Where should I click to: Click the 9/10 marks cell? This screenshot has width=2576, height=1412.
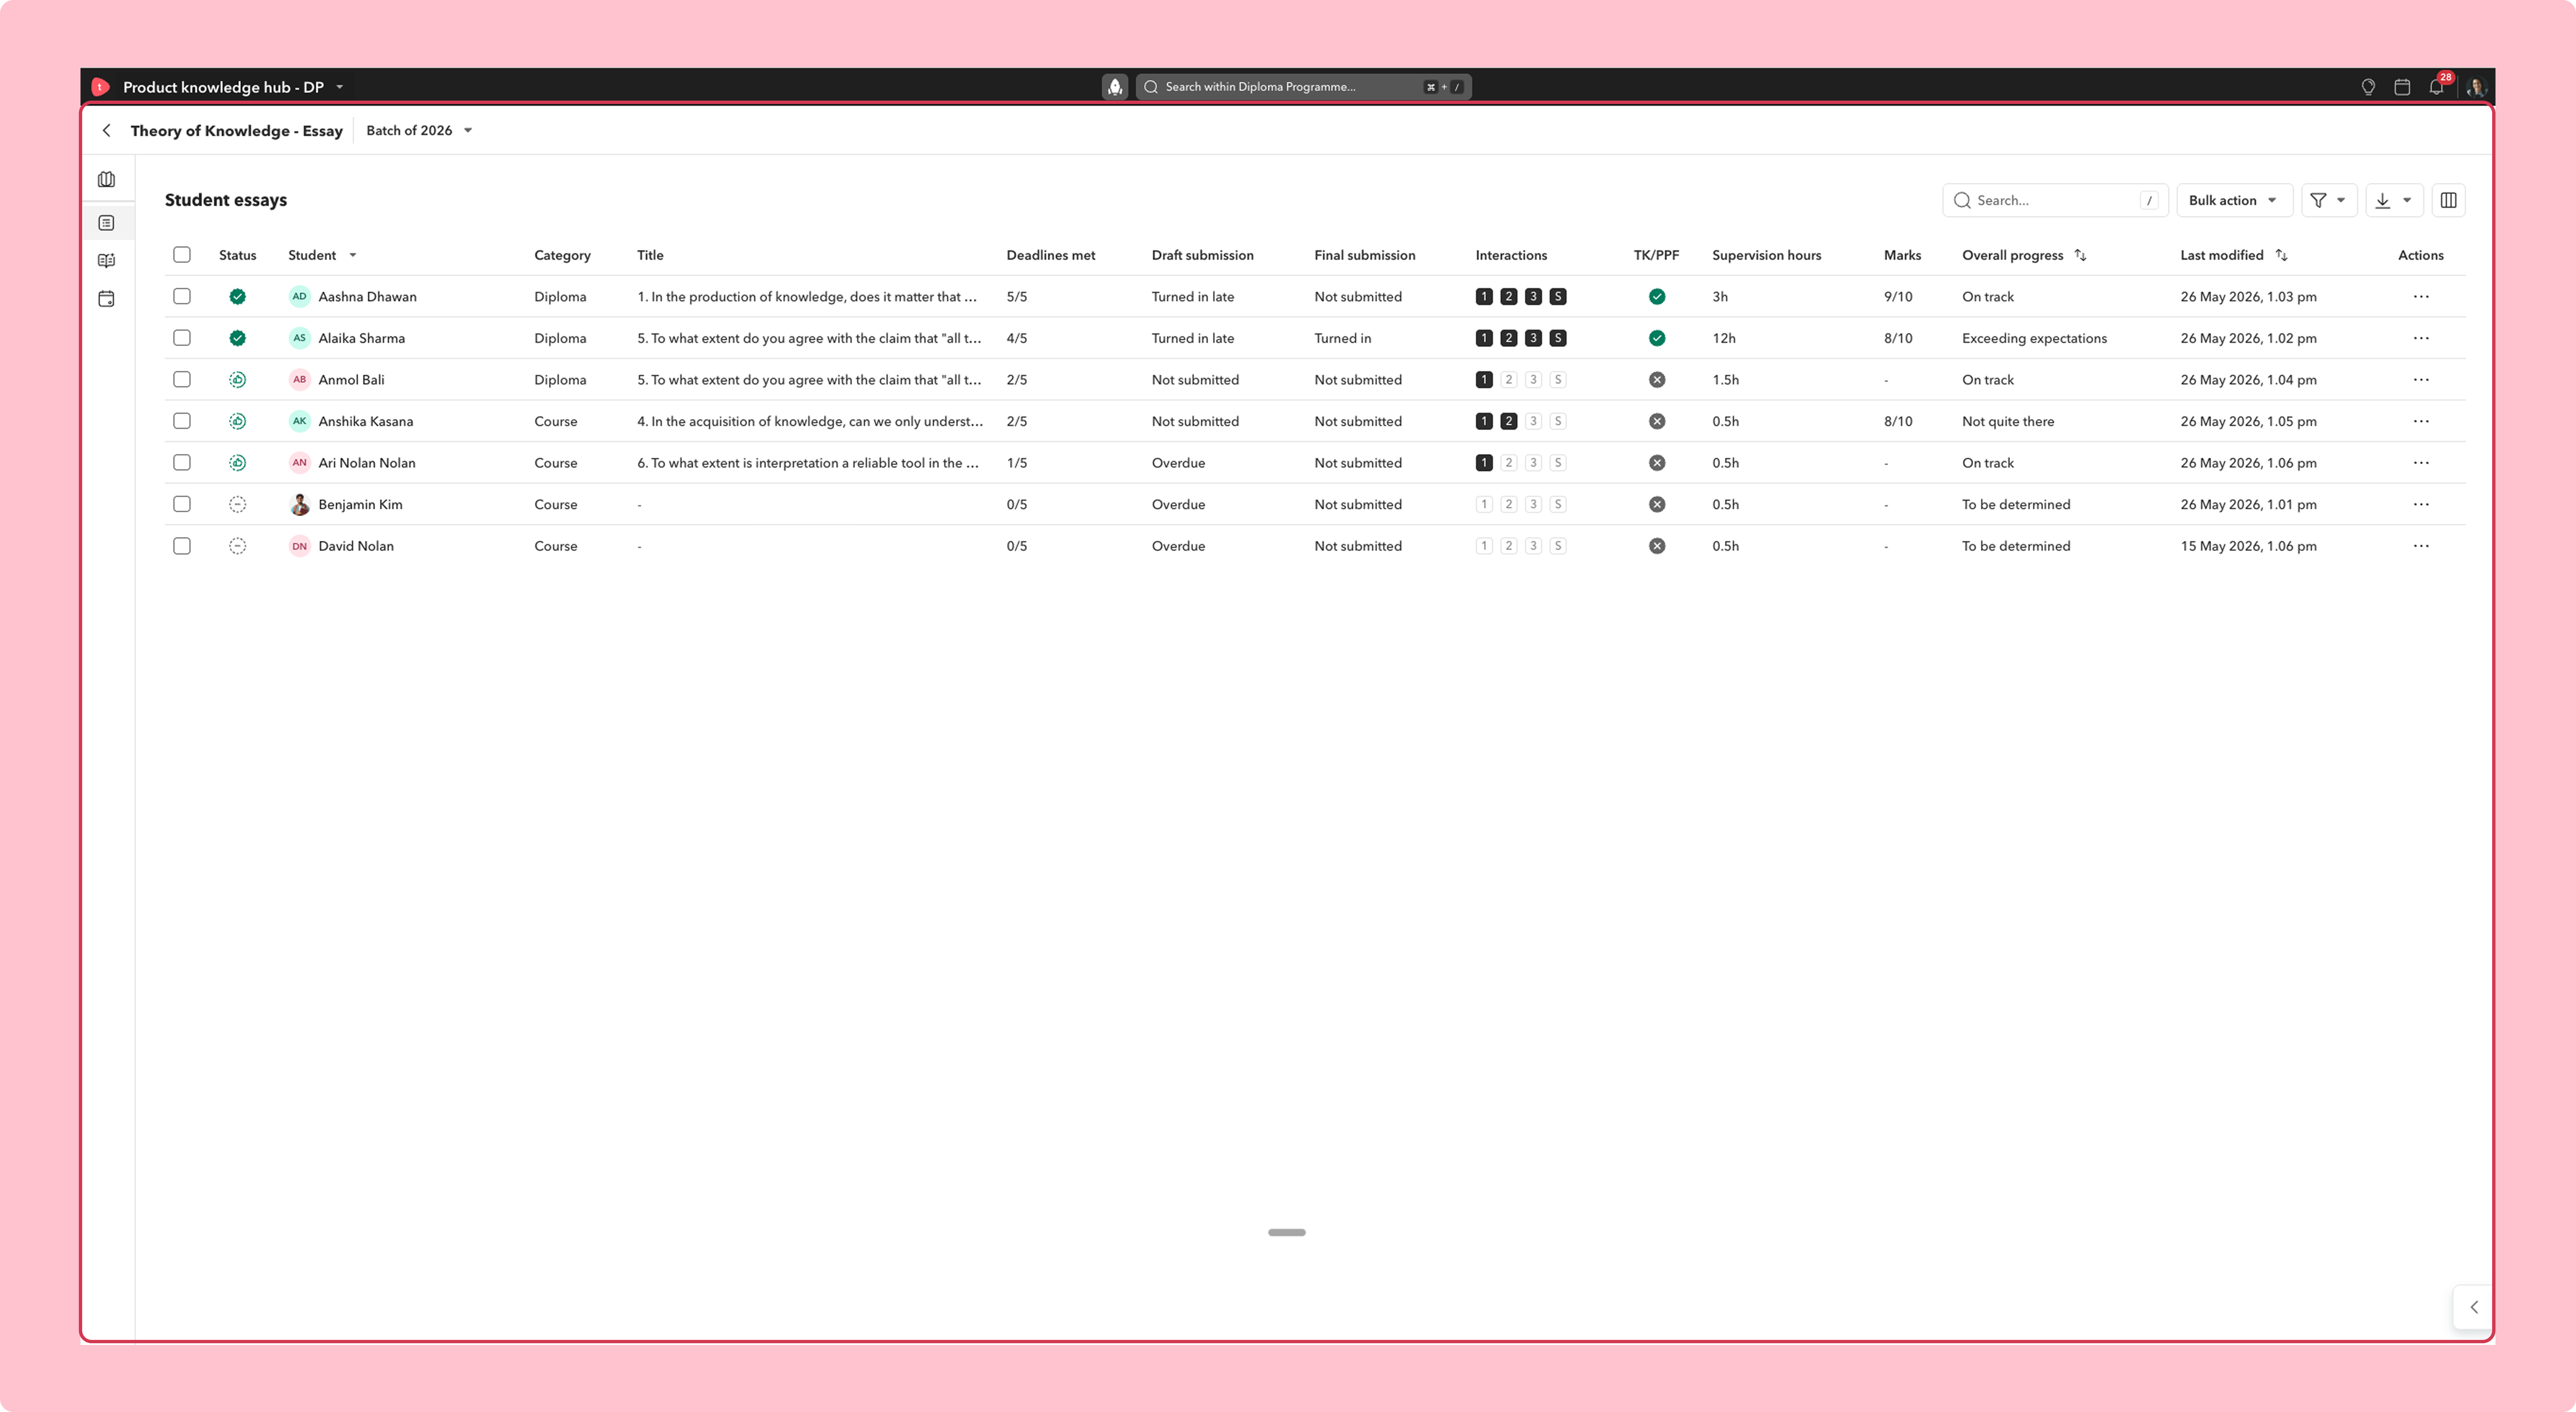point(1898,297)
